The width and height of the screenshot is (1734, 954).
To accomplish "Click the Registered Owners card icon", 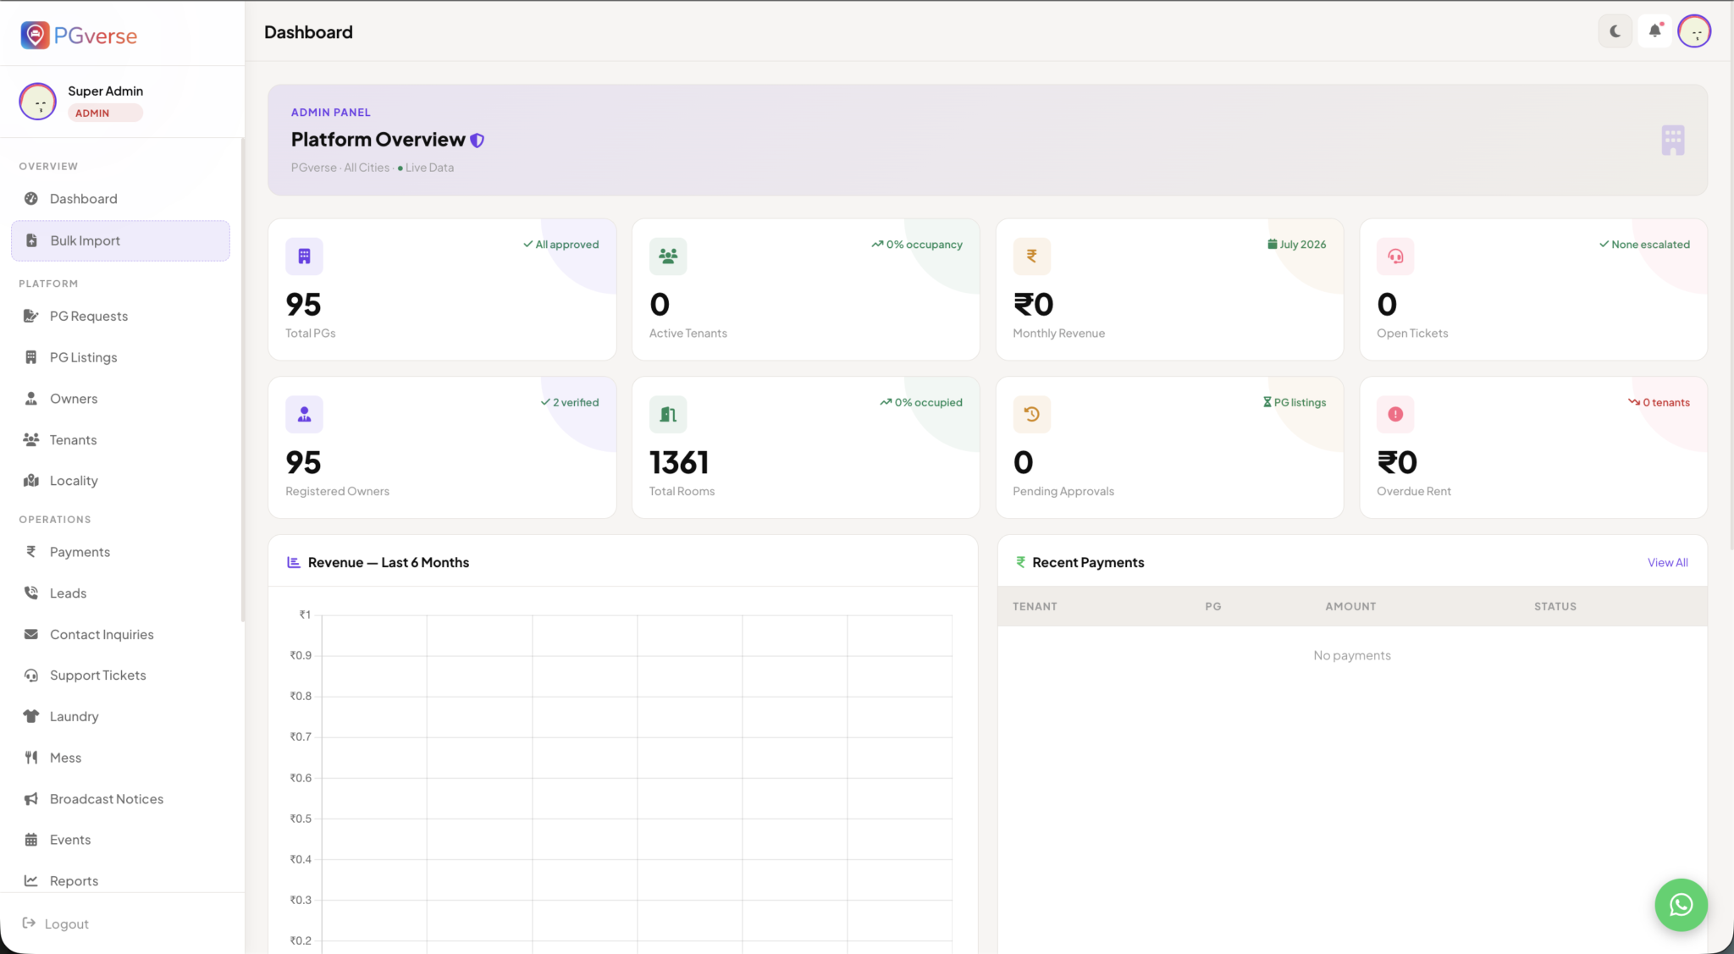I will [x=304, y=414].
